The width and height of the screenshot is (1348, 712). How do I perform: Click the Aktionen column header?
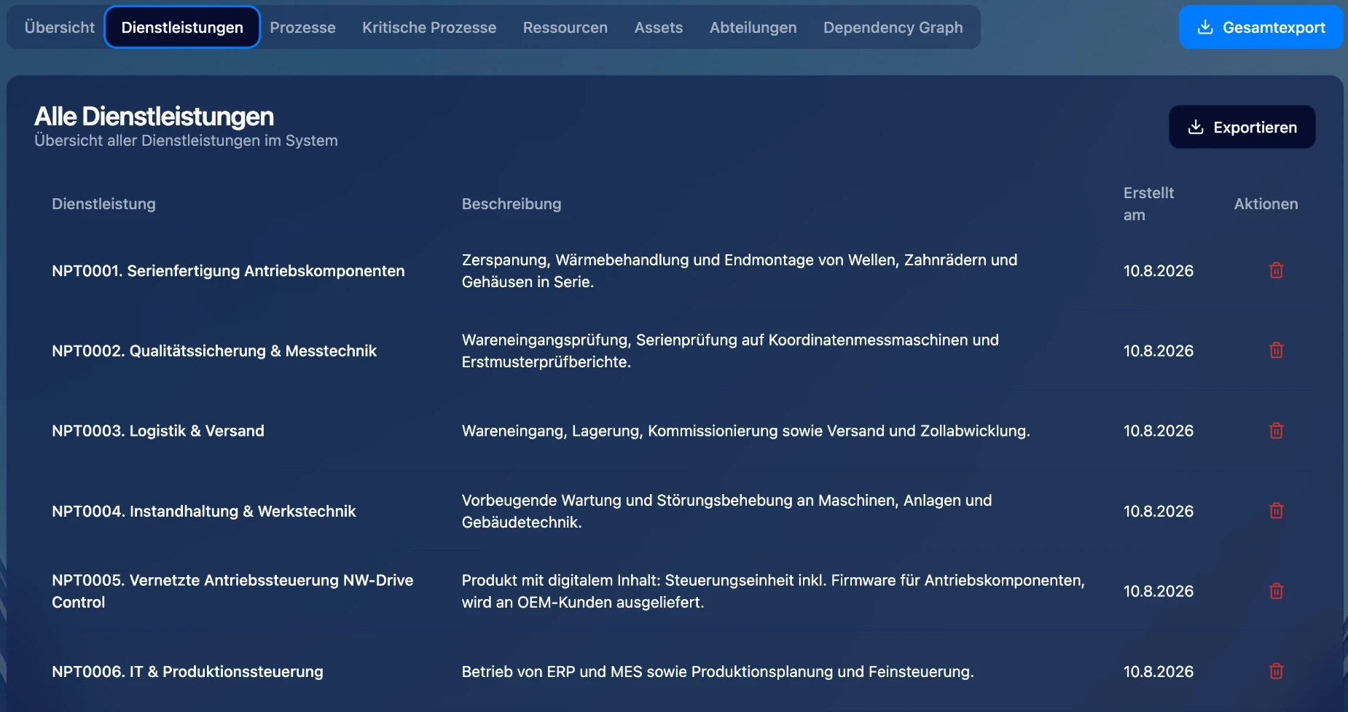pyautogui.click(x=1266, y=204)
